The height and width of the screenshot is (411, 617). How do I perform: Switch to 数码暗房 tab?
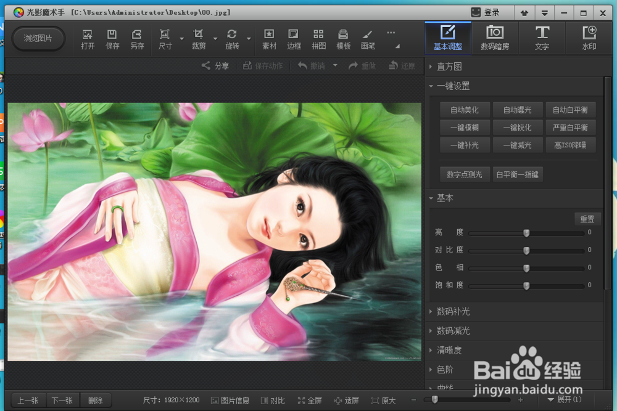(x=495, y=38)
